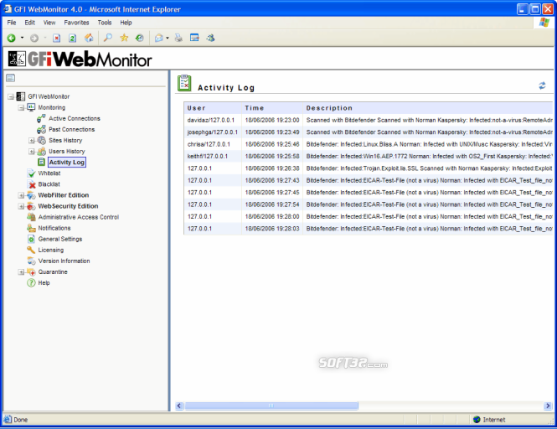
Task: Click the Notifications tree icon
Action: 31,228
